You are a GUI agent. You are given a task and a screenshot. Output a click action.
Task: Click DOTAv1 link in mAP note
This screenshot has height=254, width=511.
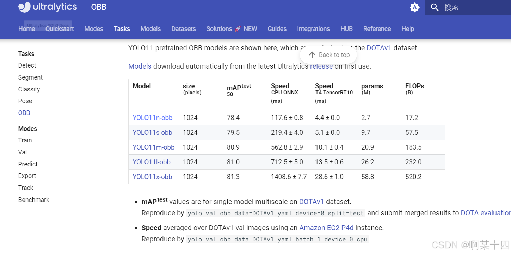click(312, 202)
